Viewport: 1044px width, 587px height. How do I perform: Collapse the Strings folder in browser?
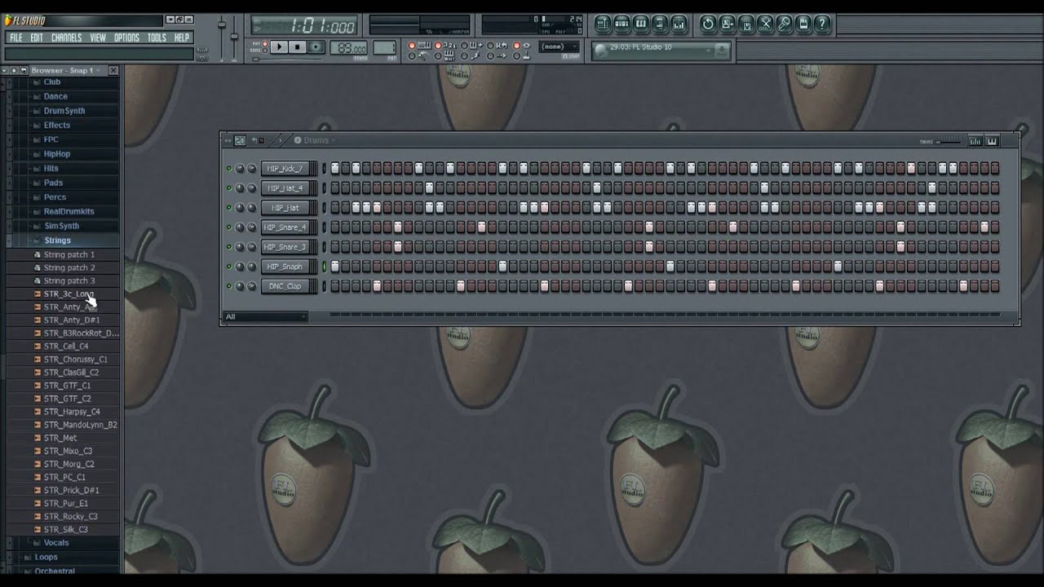coord(57,241)
